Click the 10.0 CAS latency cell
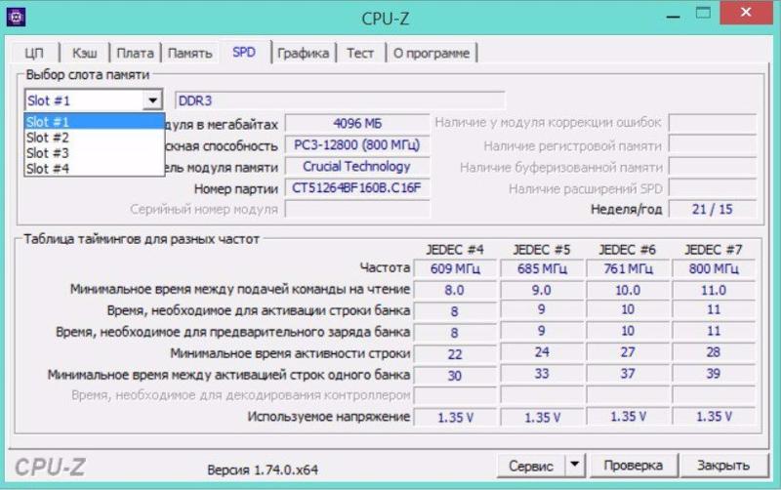Image resolution: width=781 pixels, height=490 pixels. [x=628, y=290]
